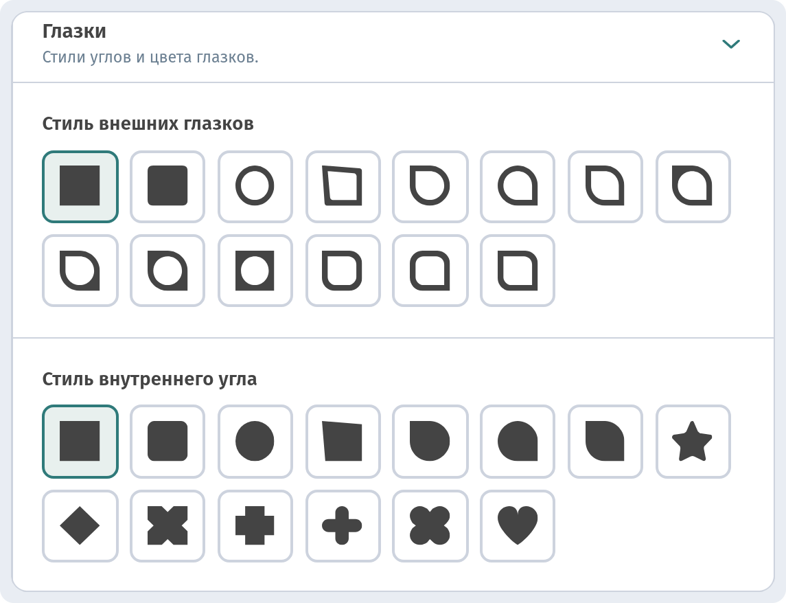Select the skewed frame outer eye style
The width and height of the screenshot is (786, 603).
[343, 186]
